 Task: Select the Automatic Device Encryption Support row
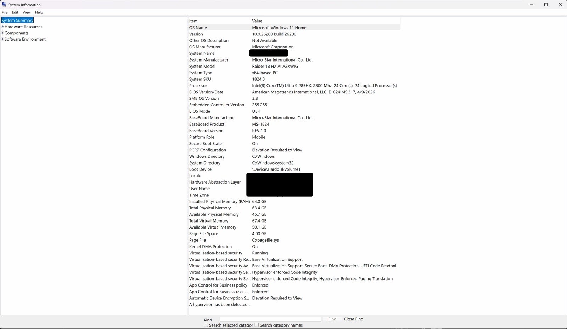pyautogui.click(x=294, y=298)
